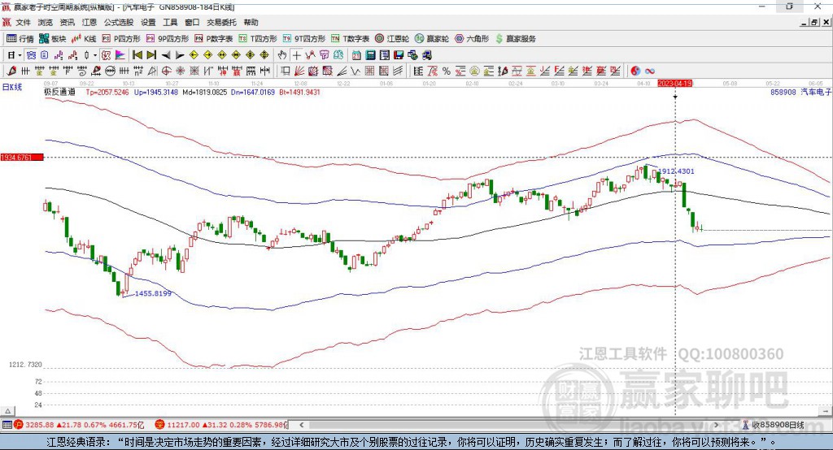This screenshot has width=833, height=450.
Task: Click the 极反通道 indicator label
Action: 59,93
